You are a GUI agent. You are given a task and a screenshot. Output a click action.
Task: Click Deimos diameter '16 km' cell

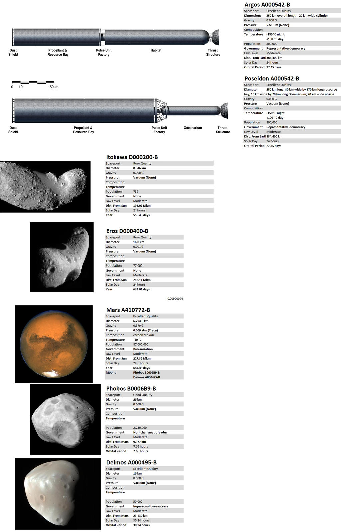tap(137, 473)
